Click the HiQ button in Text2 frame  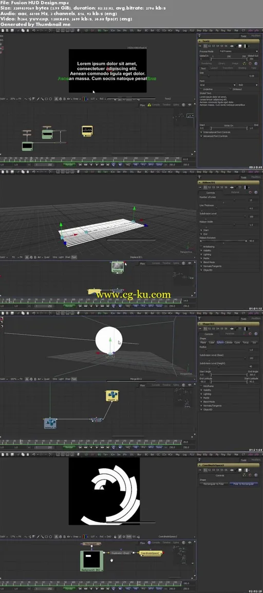click(128, 164)
